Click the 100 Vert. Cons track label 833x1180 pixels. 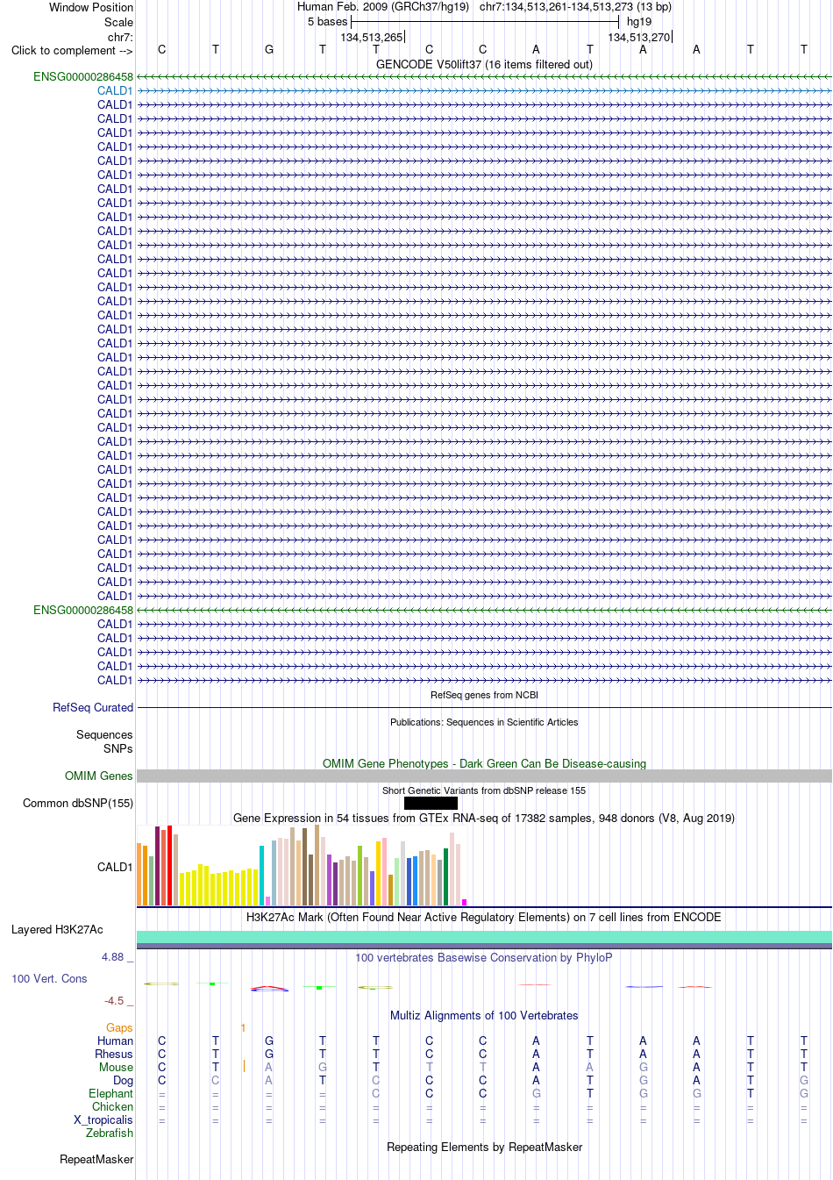(x=49, y=978)
